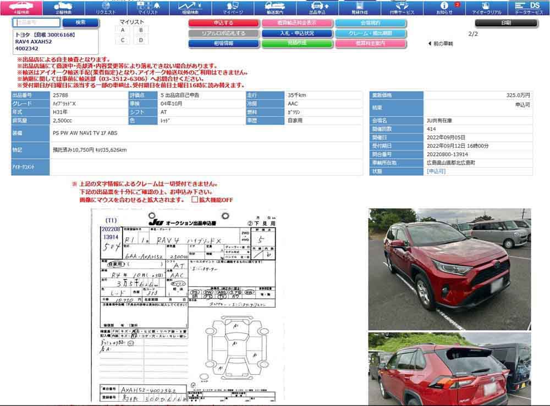Click the black 印刷 print button
Viewport: 550px width, 406px height.
coord(506,23)
